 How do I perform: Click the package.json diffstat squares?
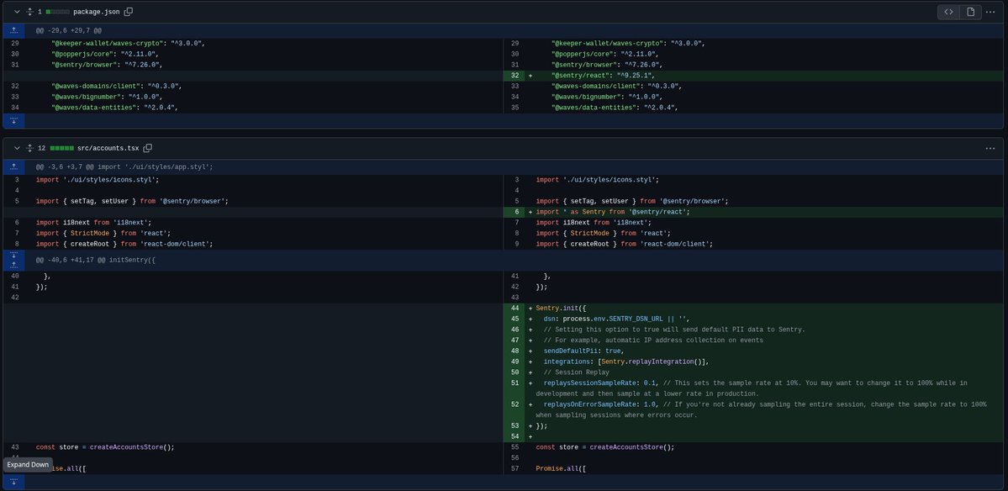[57, 12]
